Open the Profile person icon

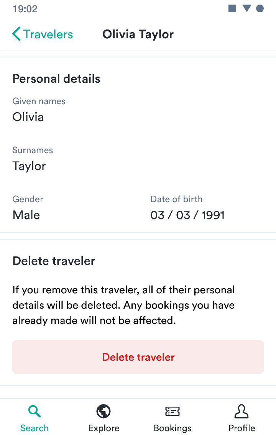click(242, 411)
